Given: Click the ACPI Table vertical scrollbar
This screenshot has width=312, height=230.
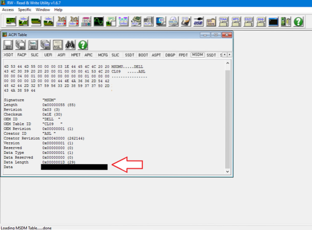Looking at the screenshot, I should point(228,116).
